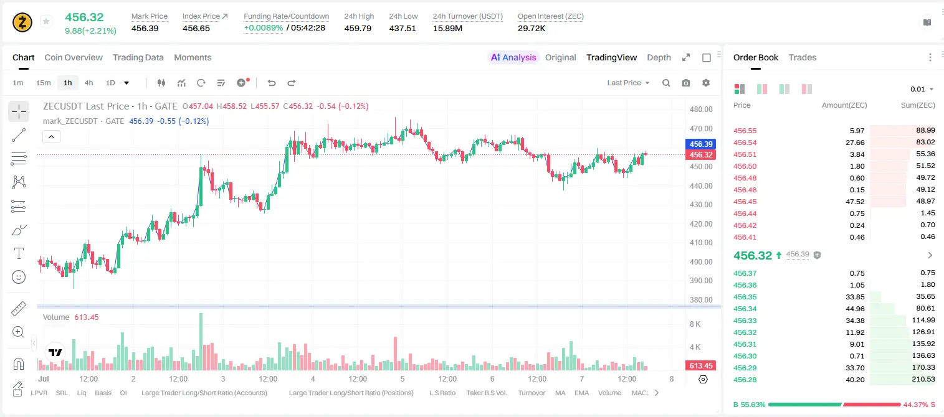Open the Last Price dropdown
The width and height of the screenshot is (944, 417).
(628, 83)
